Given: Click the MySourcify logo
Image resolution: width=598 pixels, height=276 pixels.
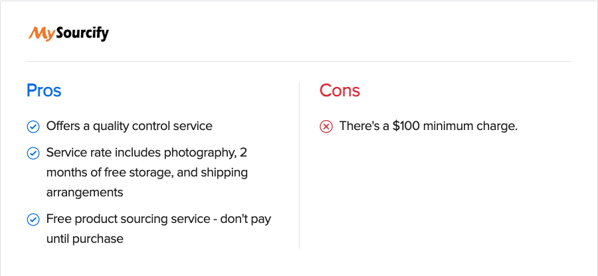Looking at the screenshot, I should coord(68,34).
